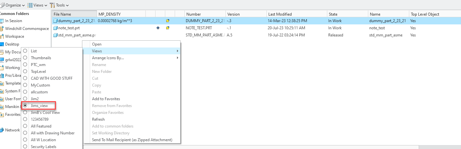Choose Add to Favorites menu entry

point(106,99)
